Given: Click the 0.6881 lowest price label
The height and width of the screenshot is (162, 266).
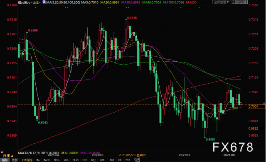Looking at the screenshot, I should pyautogui.click(x=211, y=140).
